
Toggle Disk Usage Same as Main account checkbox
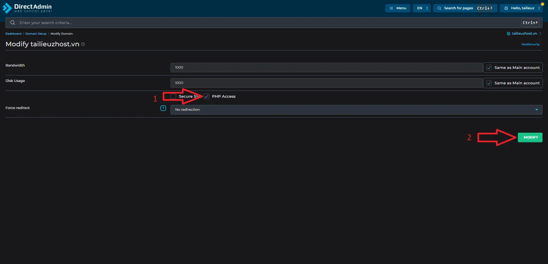coord(489,83)
